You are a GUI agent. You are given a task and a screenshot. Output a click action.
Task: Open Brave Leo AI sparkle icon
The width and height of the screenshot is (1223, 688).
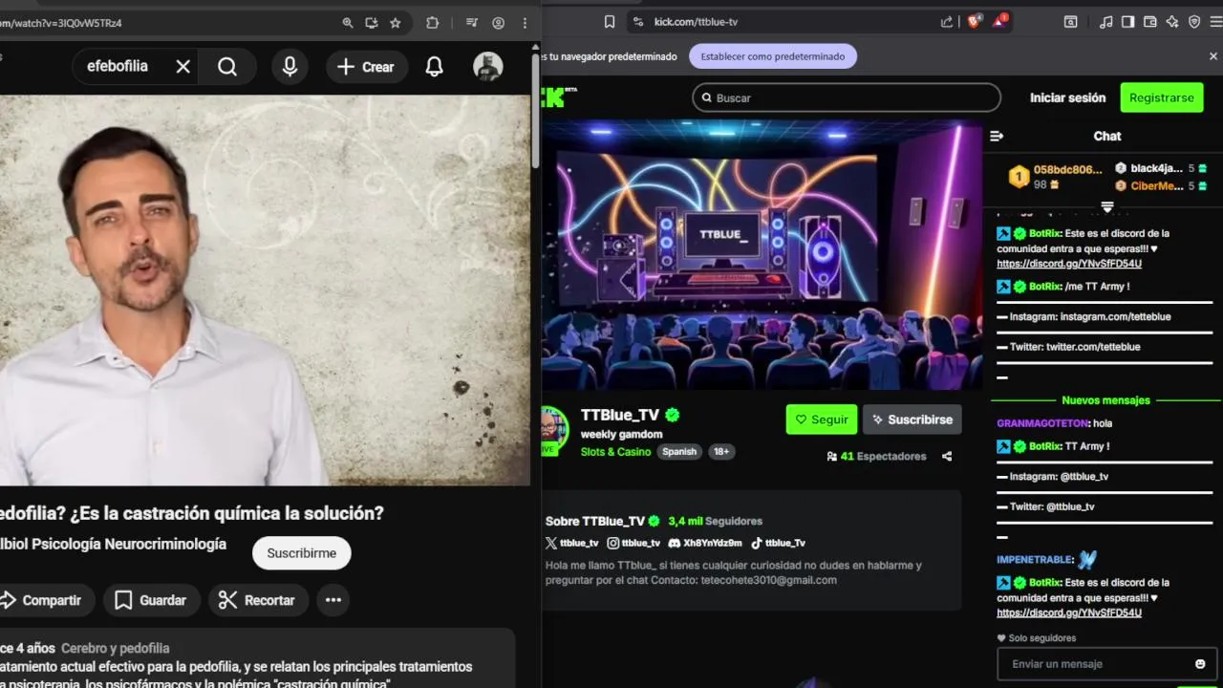(x=1172, y=22)
